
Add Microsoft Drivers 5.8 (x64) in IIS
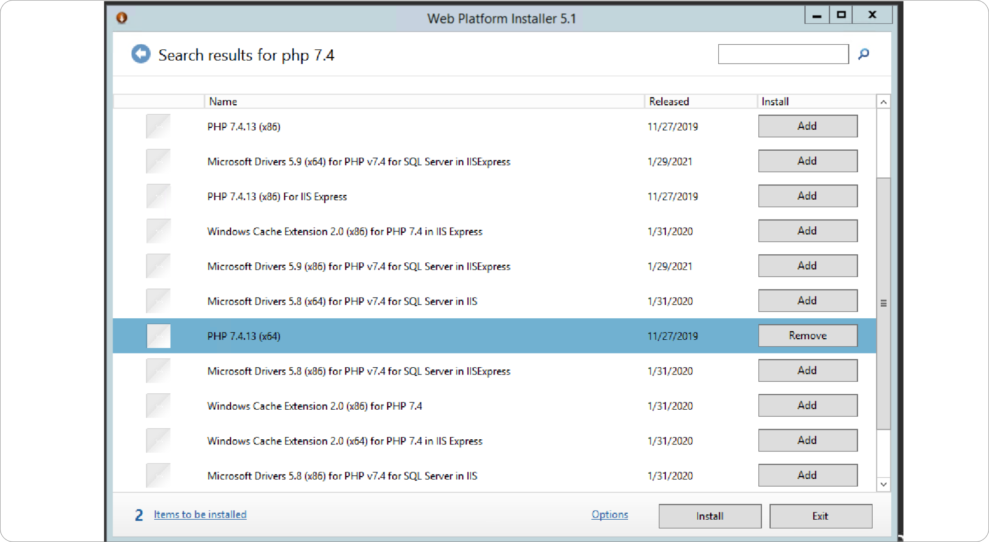pos(808,301)
